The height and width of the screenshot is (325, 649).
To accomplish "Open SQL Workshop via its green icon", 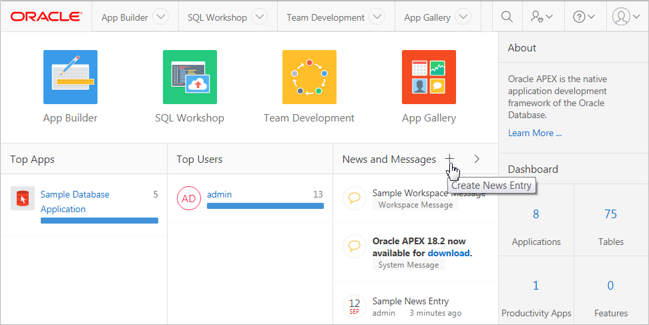I will point(190,77).
